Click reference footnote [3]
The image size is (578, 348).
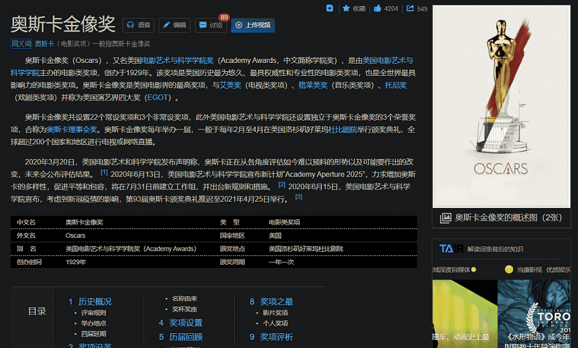(298, 197)
